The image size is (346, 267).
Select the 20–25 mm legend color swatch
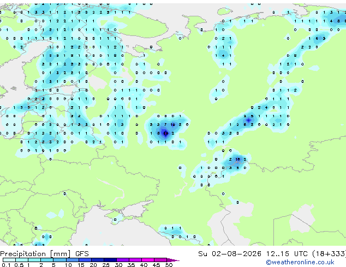[97, 260]
